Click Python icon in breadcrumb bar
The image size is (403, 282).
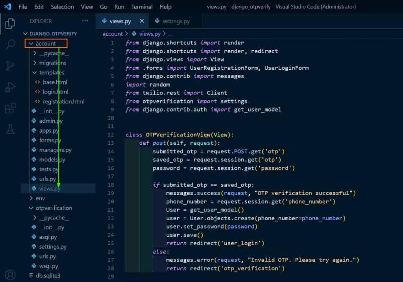click(134, 34)
